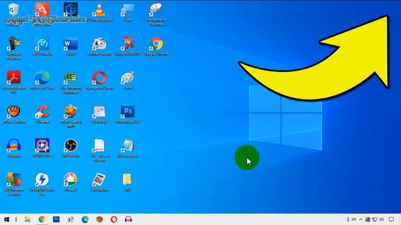Open Google Chrome desktop shortcut

coord(156,44)
